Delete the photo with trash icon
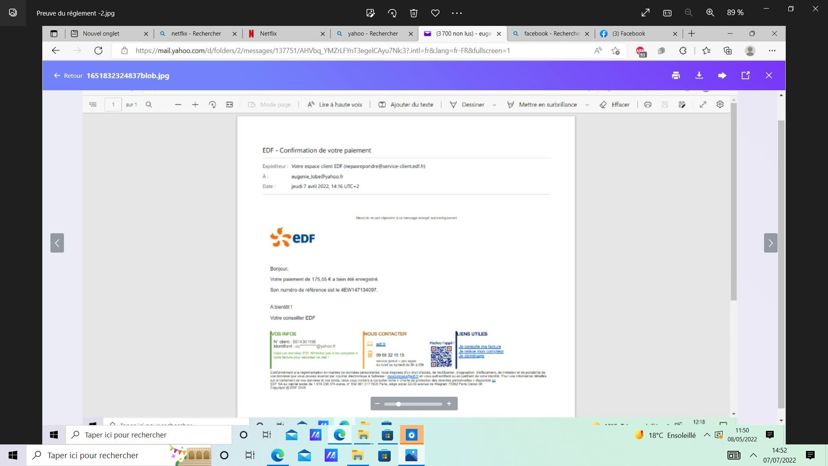 tap(414, 13)
